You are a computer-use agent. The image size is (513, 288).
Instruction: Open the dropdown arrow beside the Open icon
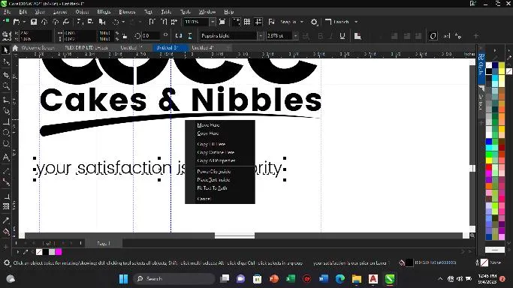coord(24,22)
